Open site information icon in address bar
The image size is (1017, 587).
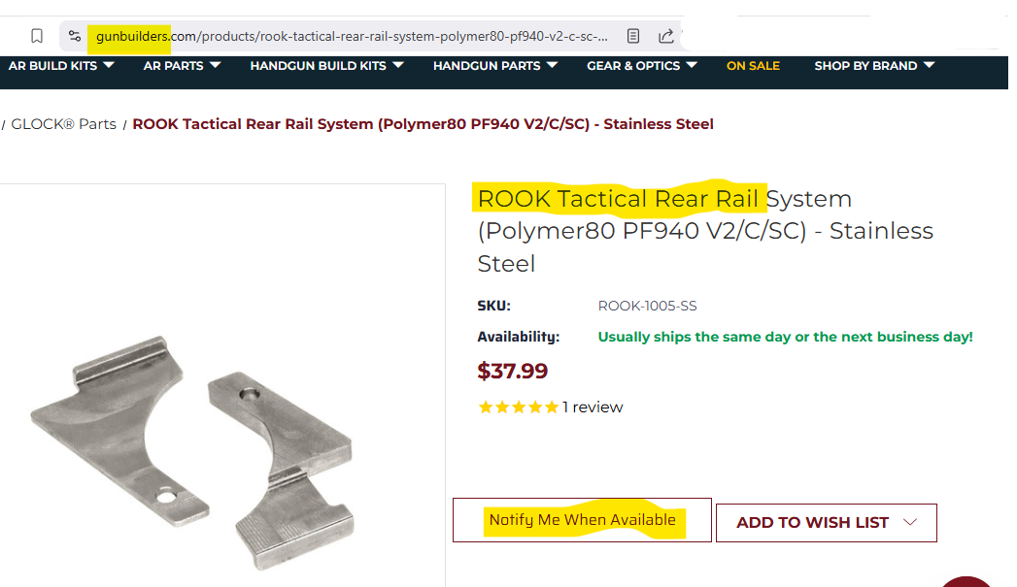75,36
